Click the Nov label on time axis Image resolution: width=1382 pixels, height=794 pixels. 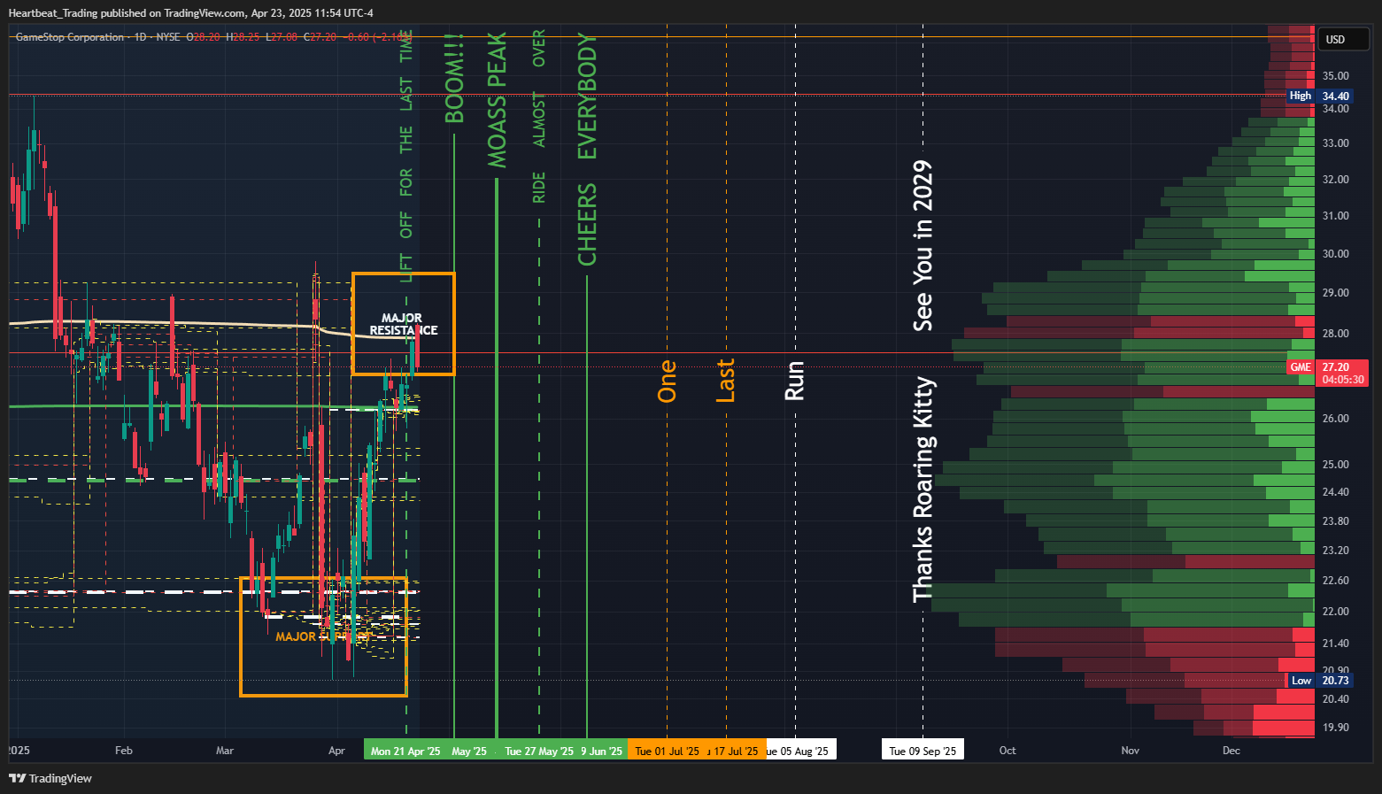click(1131, 751)
